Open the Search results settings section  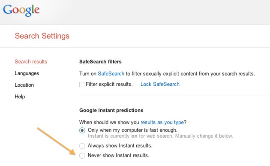point(31,61)
